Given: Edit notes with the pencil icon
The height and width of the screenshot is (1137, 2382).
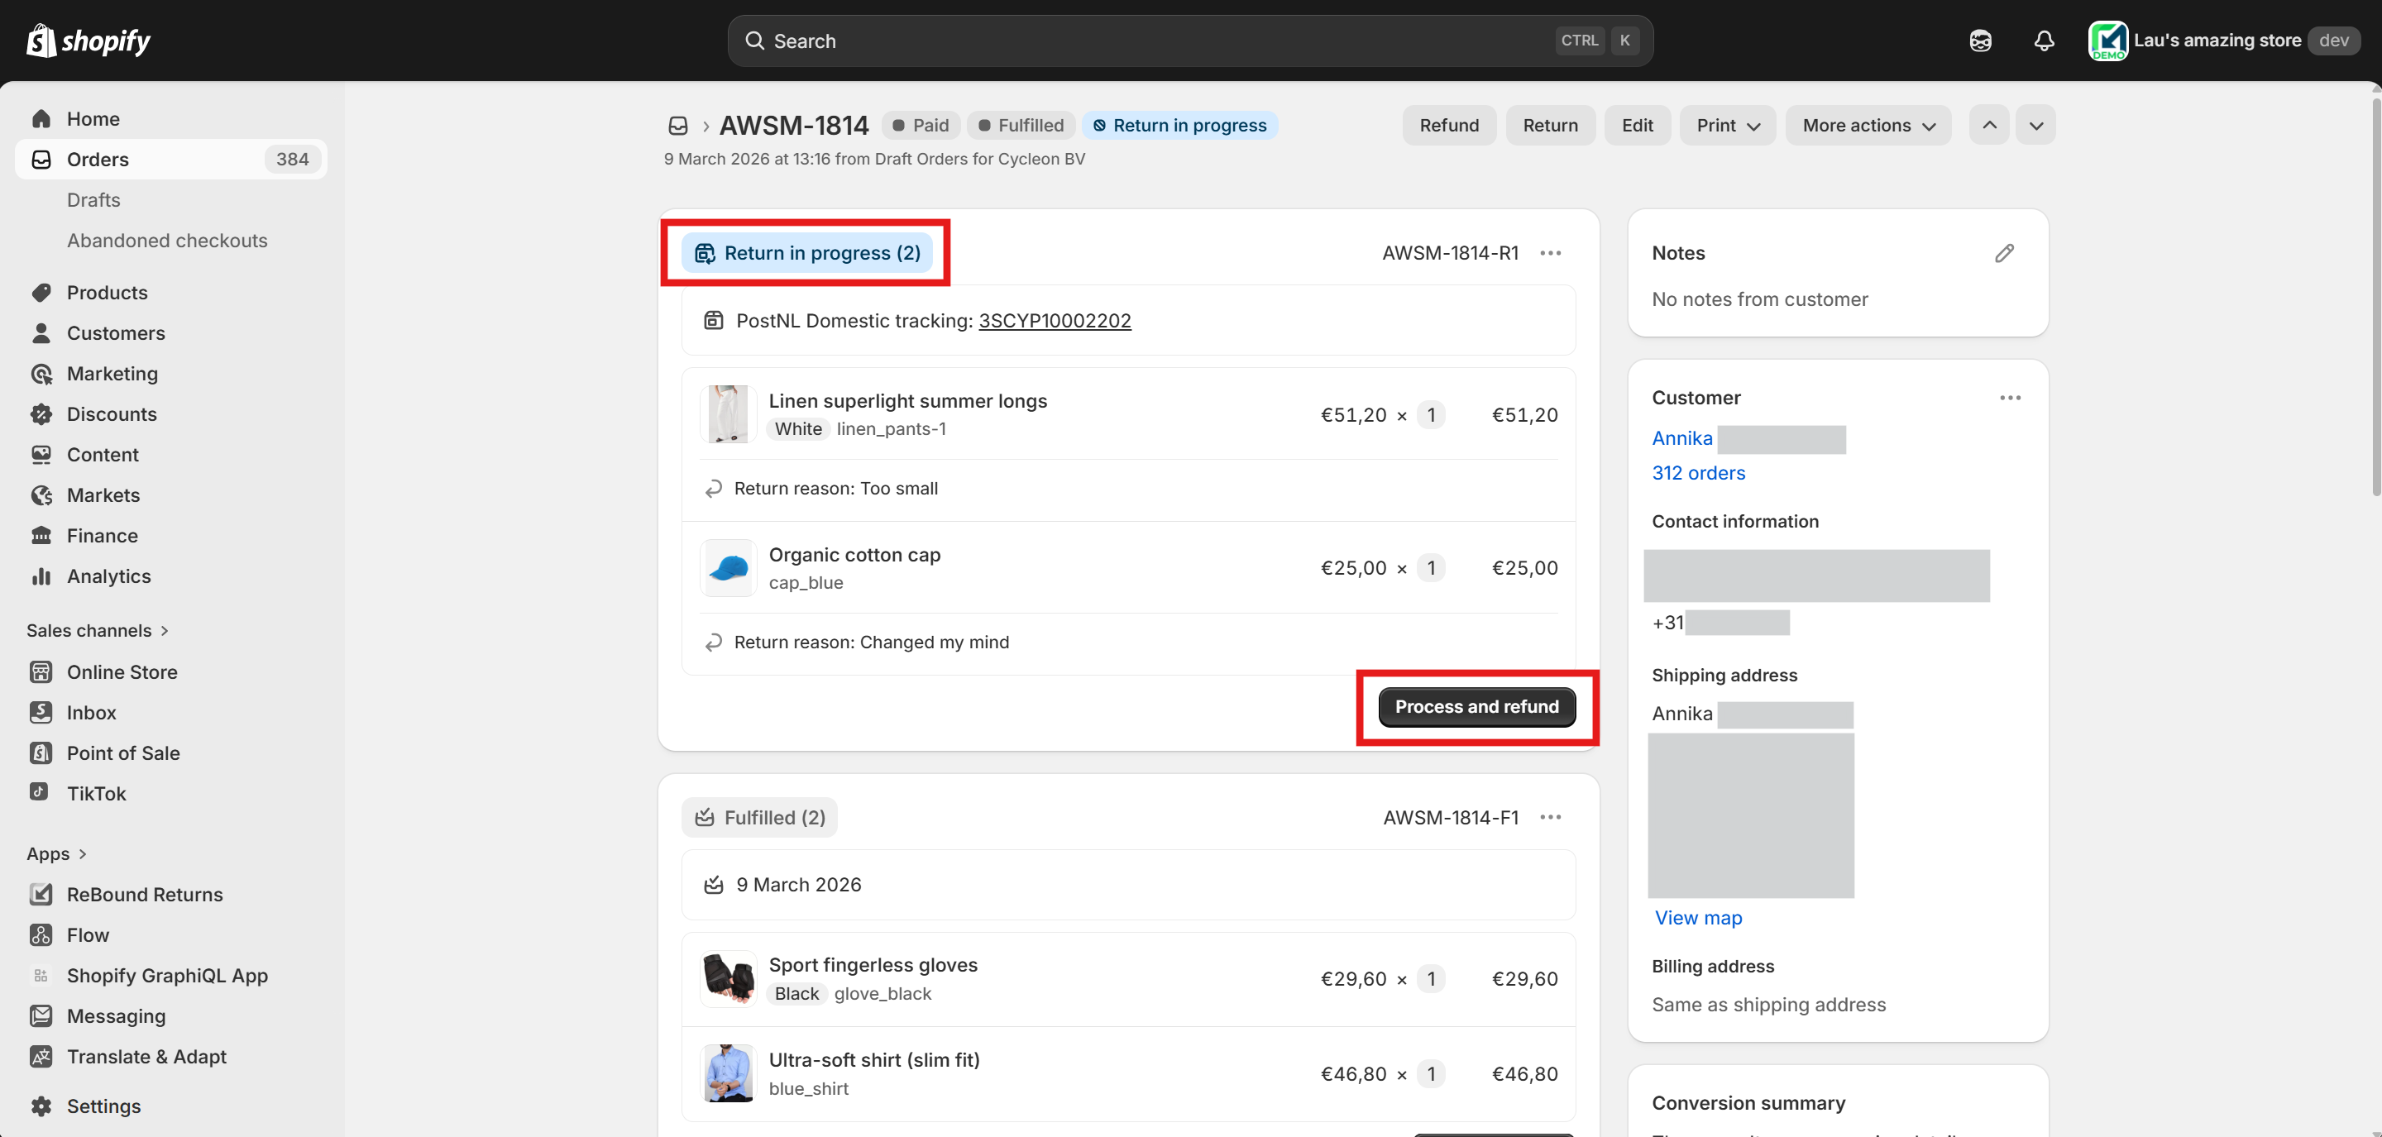Looking at the screenshot, I should [2004, 253].
